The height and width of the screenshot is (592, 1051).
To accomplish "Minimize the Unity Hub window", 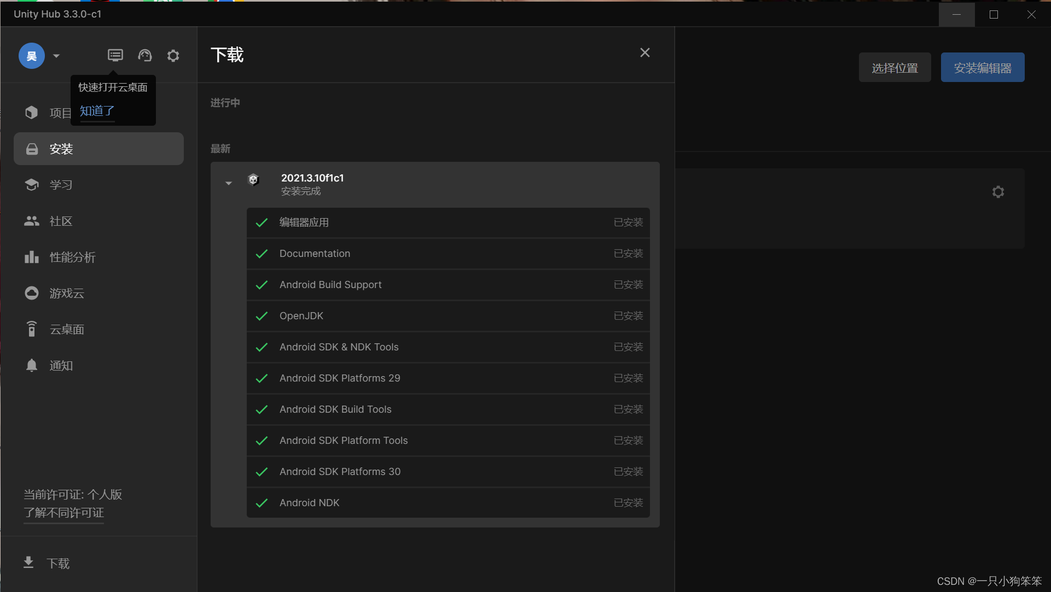I will pyautogui.click(x=956, y=14).
